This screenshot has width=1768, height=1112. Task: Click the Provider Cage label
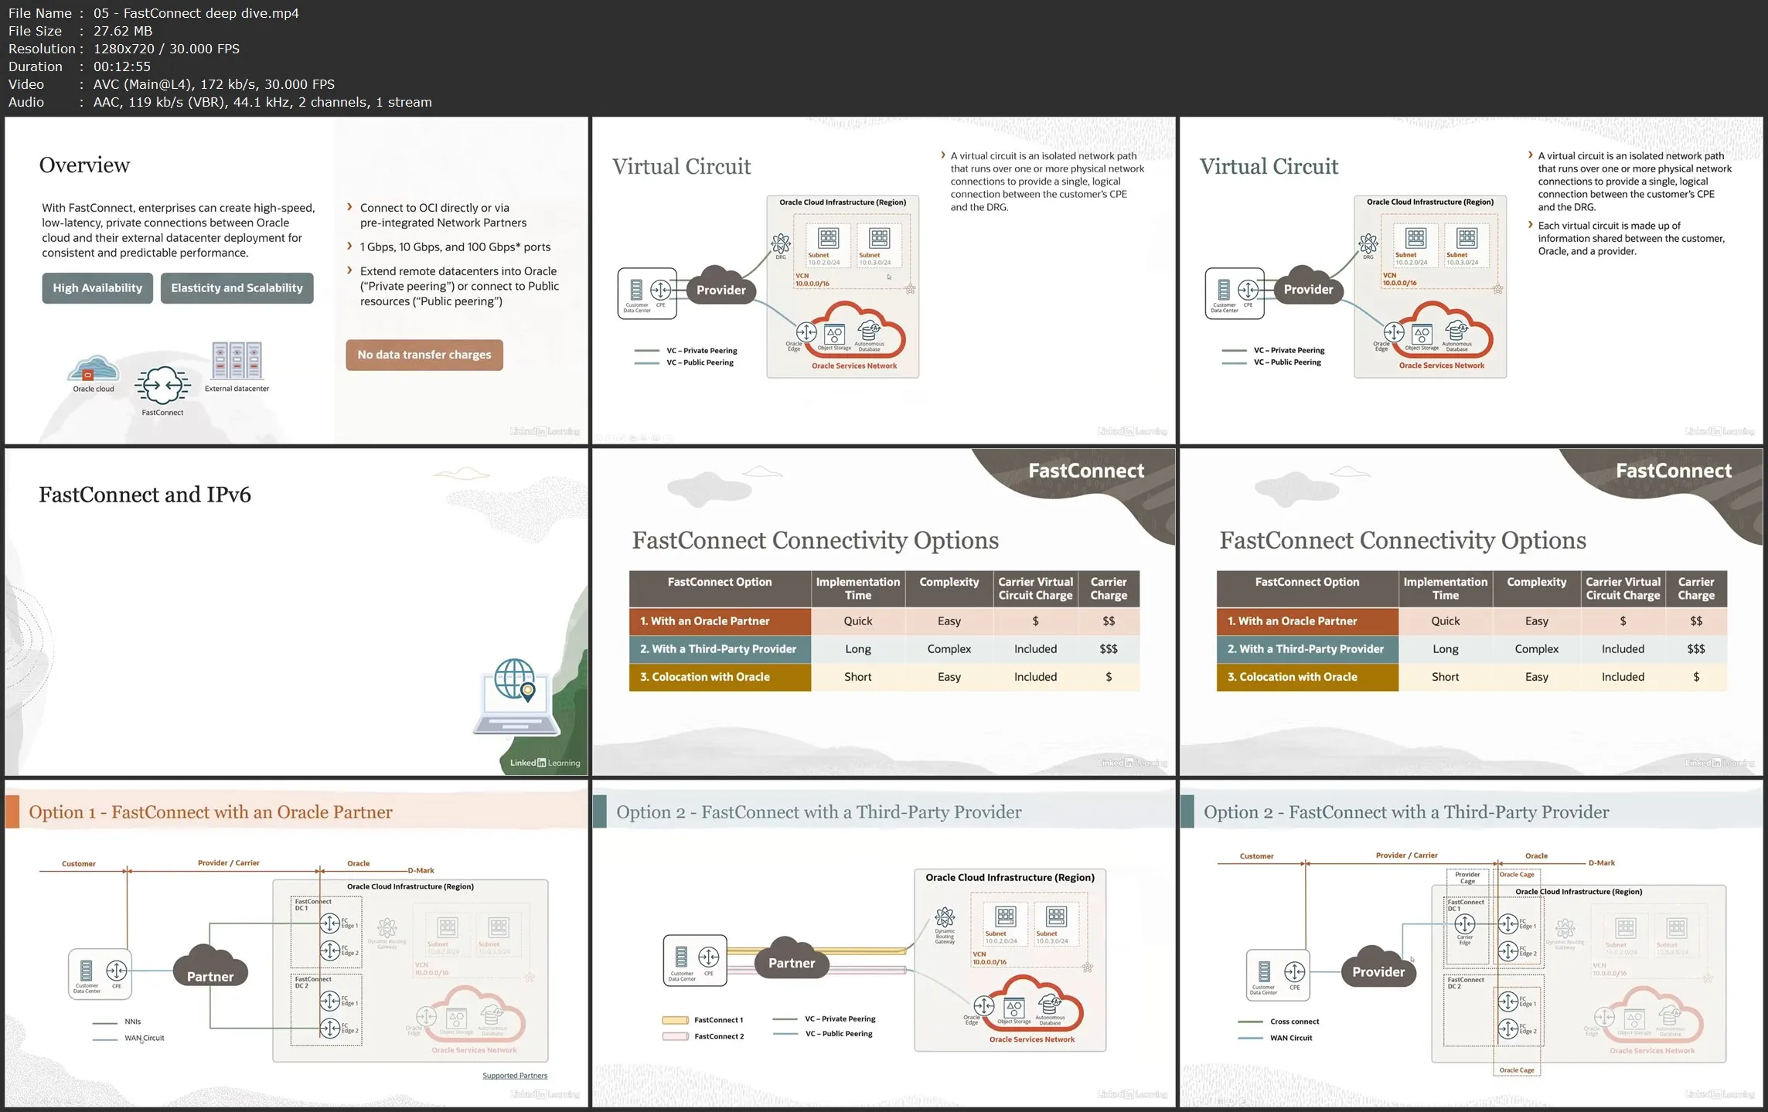click(1467, 878)
